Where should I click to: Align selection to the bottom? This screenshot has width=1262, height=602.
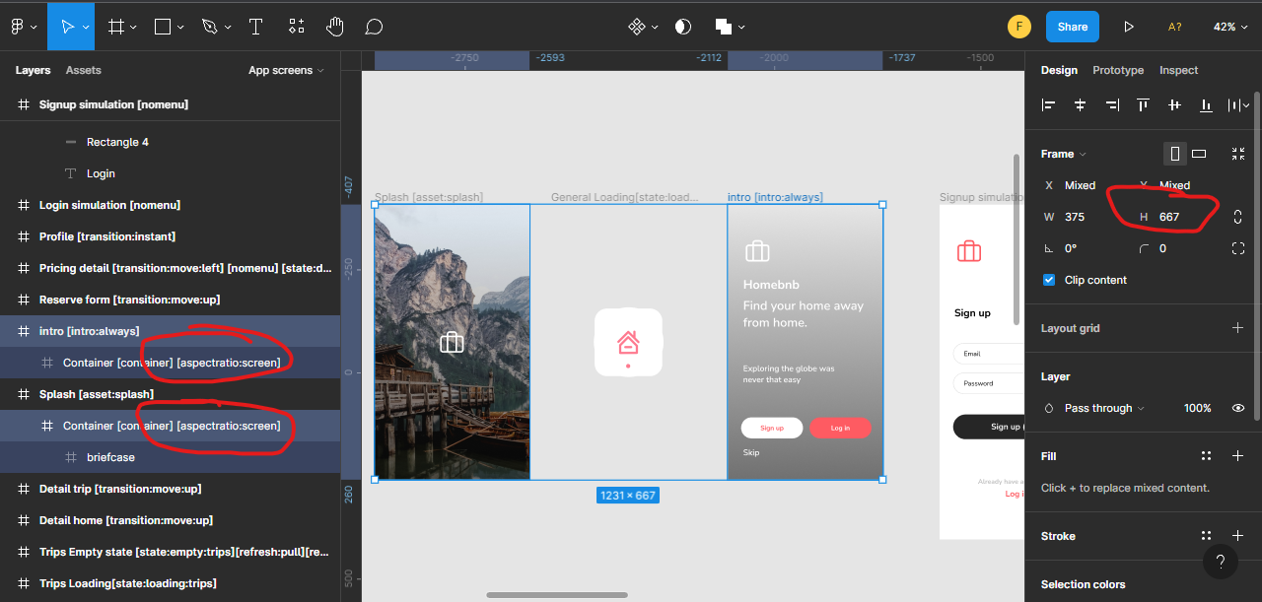coord(1206,104)
